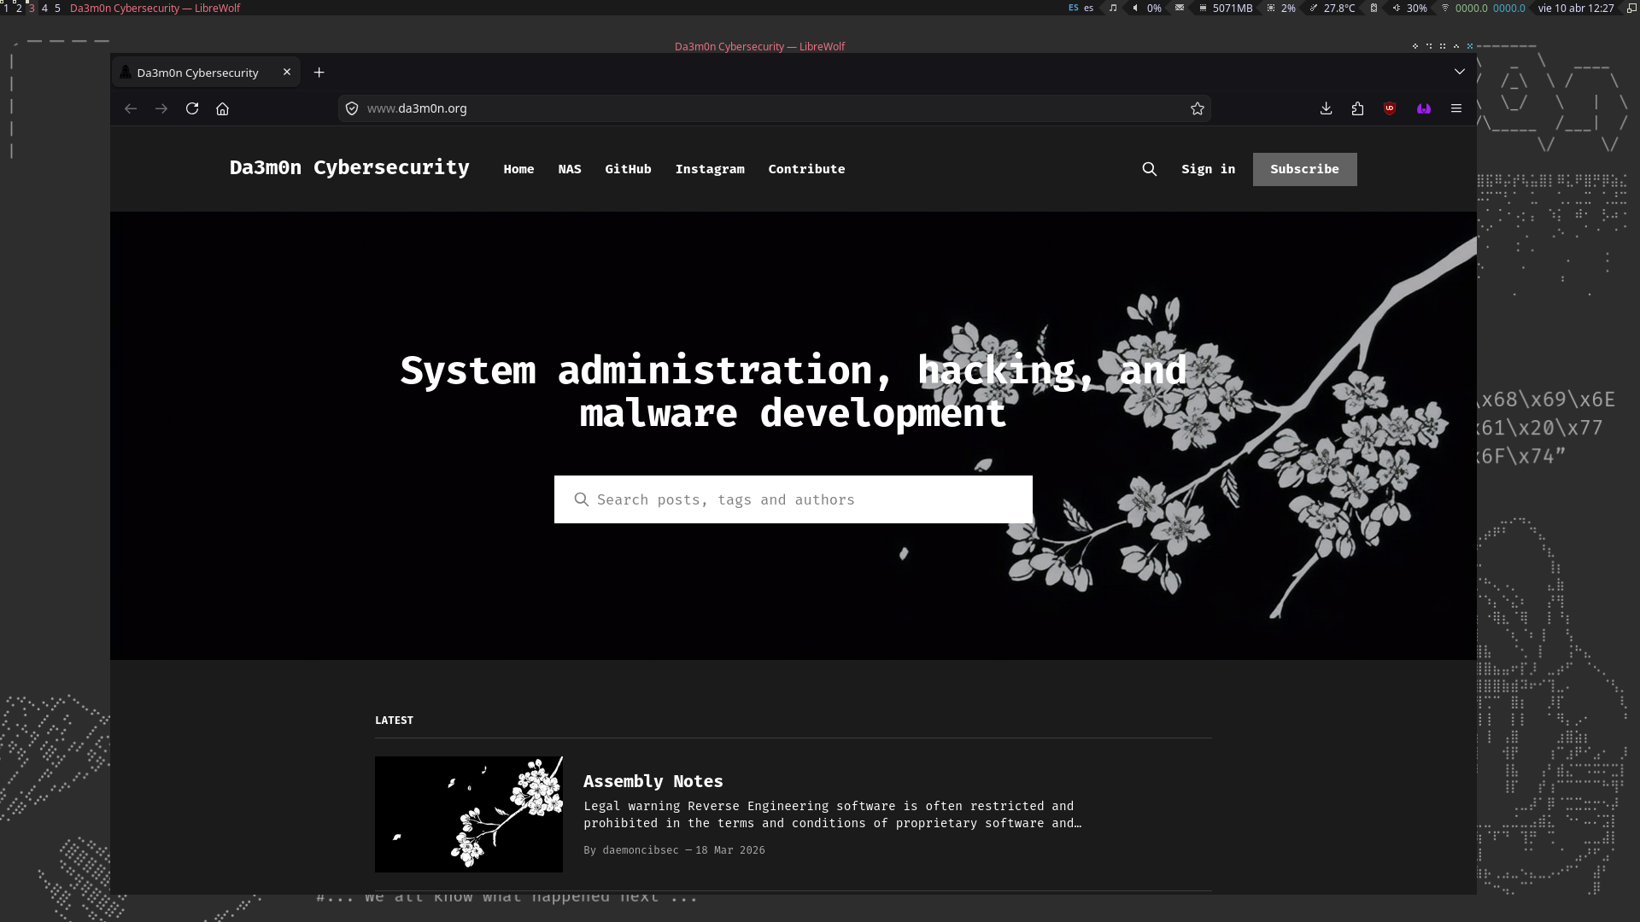The height and width of the screenshot is (922, 1640).
Task: Switch to workspace 4 in top bar
Action: (x=44, y=8)
